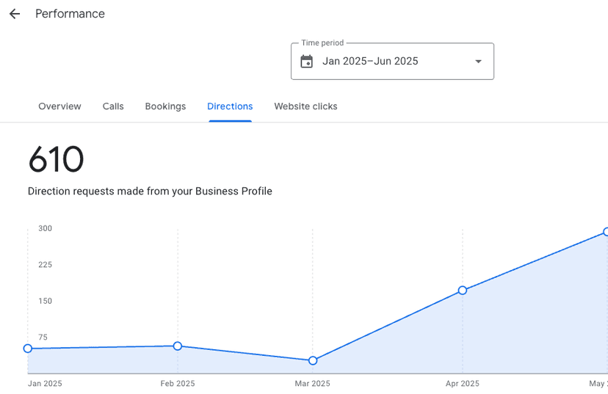Click the Jan 2025 axis label
This screenshot has width=608, height=394.
coord(45,384)
